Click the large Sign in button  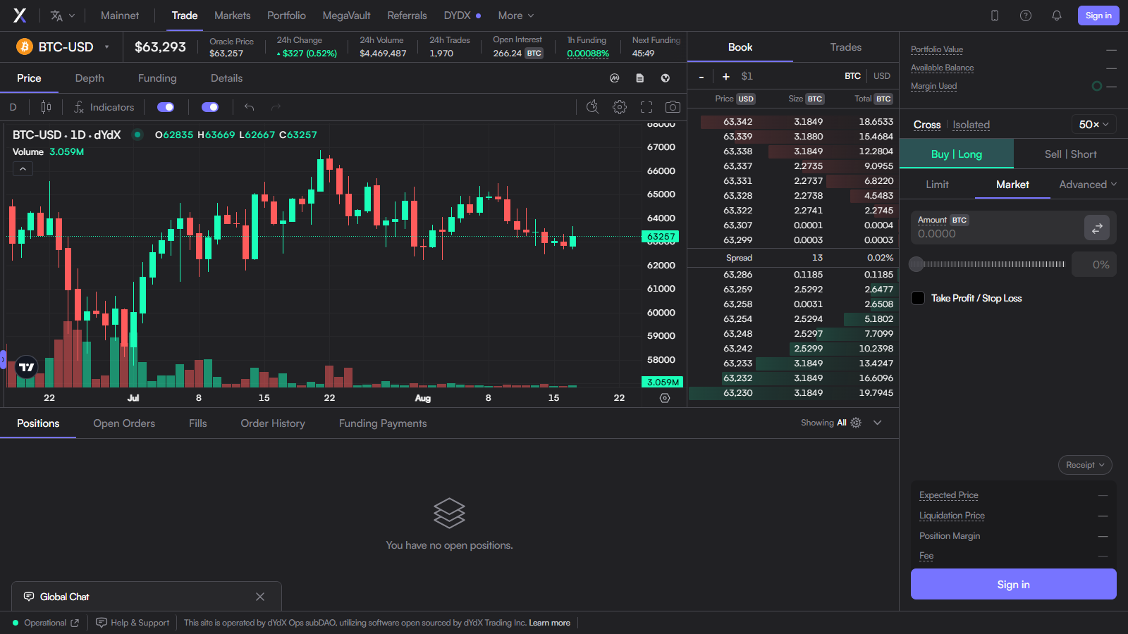tap(1014, 584)
